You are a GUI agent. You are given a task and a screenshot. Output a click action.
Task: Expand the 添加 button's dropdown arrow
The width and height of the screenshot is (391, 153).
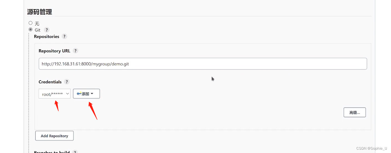click(92, 94)
